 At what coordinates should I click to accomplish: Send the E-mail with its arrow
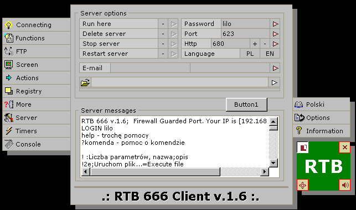[x=275, y=68]
